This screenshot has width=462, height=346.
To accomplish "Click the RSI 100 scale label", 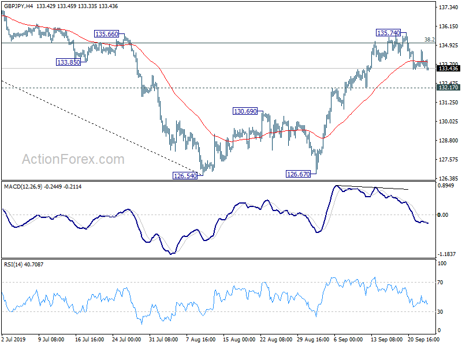I will pyautogui.click(x=442, y=264).
